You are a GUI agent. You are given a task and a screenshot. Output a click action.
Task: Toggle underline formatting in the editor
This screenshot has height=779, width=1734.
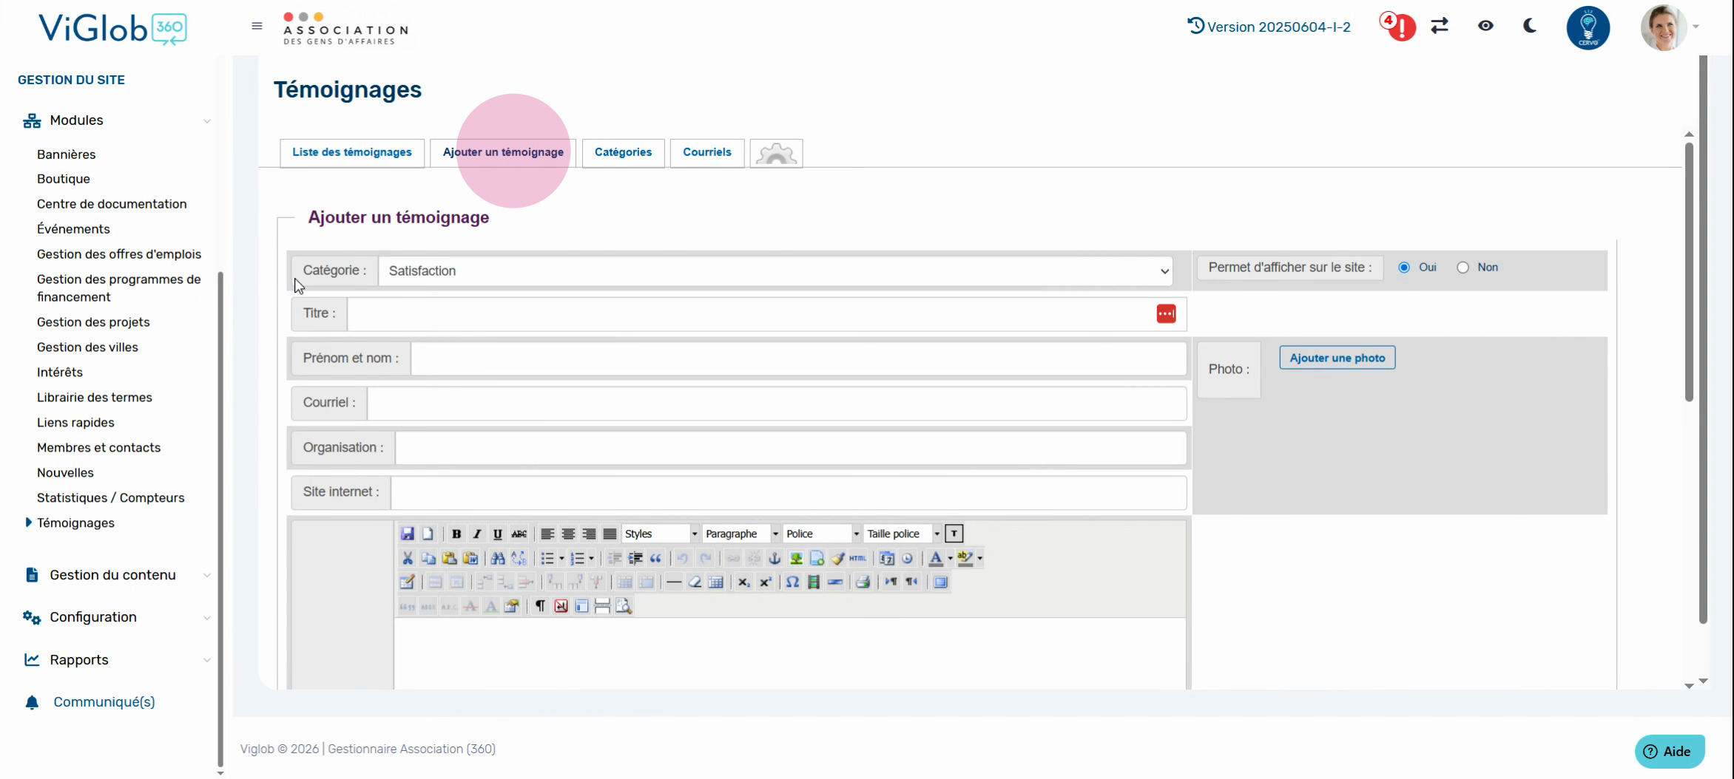tap(498, 534)
